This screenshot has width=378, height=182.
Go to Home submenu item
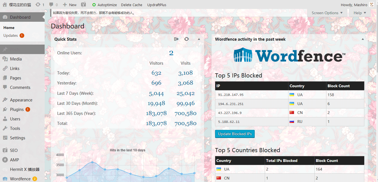[9, 28]
